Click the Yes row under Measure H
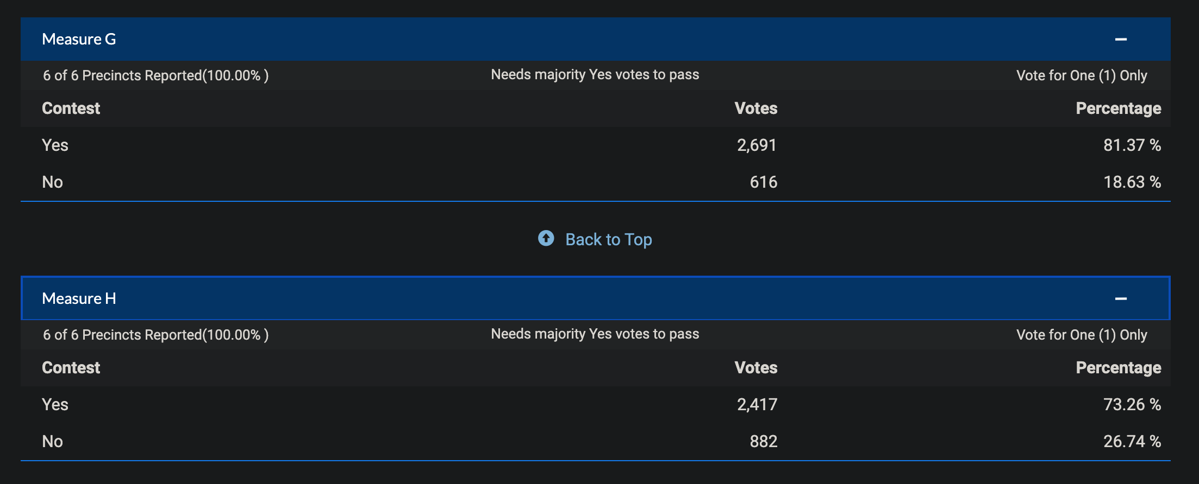The height and width of the screenshot is (484, 1199). click(x=596, y=405)
